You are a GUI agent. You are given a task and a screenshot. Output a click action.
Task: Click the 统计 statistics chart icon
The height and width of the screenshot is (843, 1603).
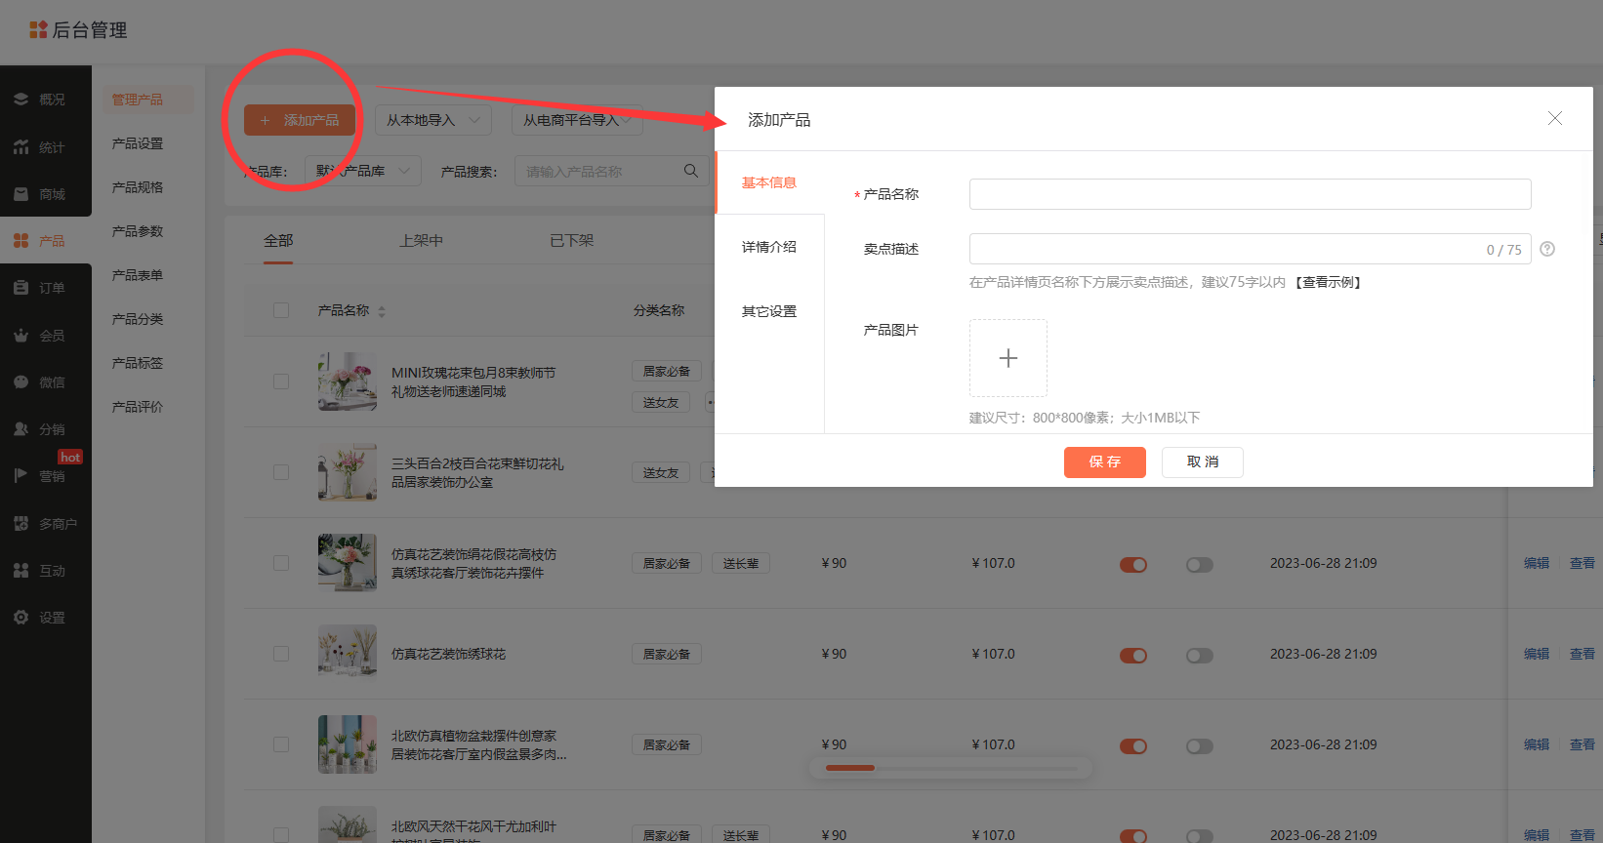[x=21, y=147]
